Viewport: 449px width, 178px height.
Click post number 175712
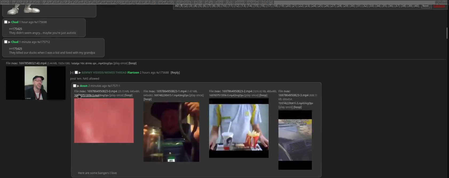tap(45, 42)
